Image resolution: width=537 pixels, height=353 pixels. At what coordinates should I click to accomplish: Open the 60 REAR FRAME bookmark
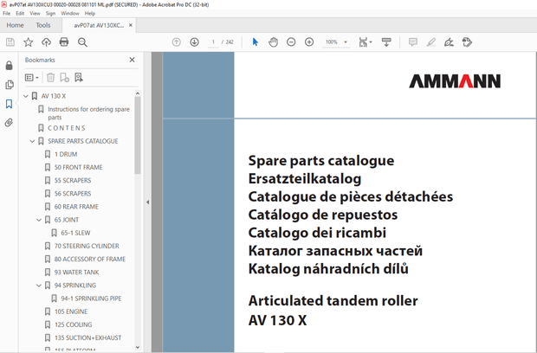click(76, 207)
